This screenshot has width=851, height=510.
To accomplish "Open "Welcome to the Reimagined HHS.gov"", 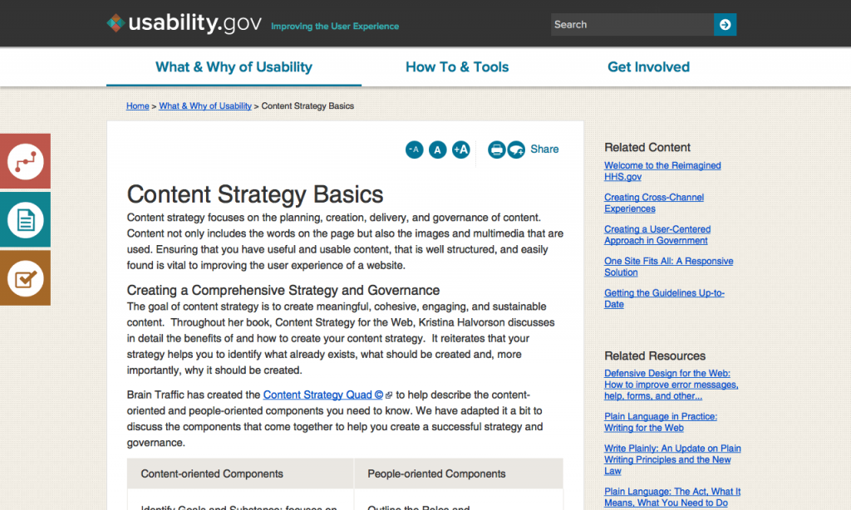I will coord(662,171).
